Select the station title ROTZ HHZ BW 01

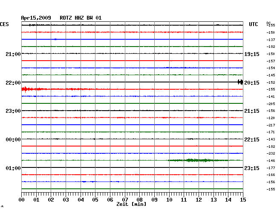[x=81, y=18]
